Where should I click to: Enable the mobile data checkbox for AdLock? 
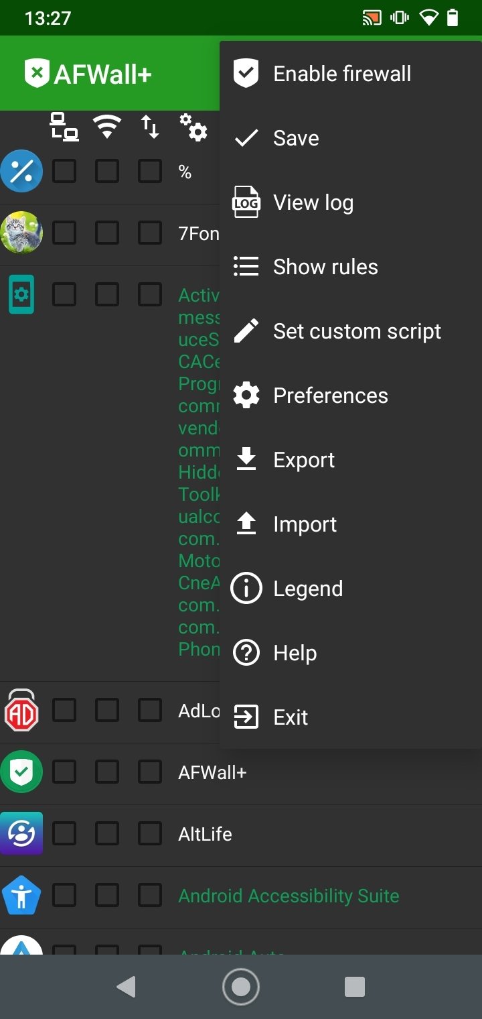[150, 711]
